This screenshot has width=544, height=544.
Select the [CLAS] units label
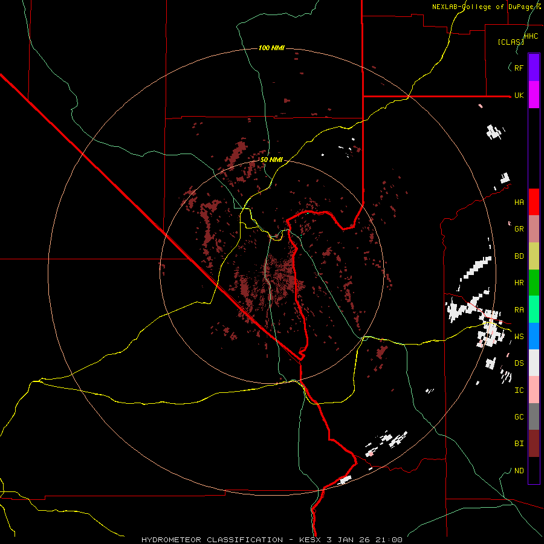511,42
